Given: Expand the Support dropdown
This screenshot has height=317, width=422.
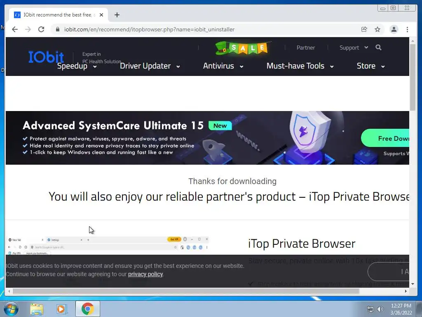Looking at the screenshot, I should tap(354, 48).
